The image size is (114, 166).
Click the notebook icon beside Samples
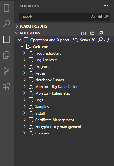point(31,106)
